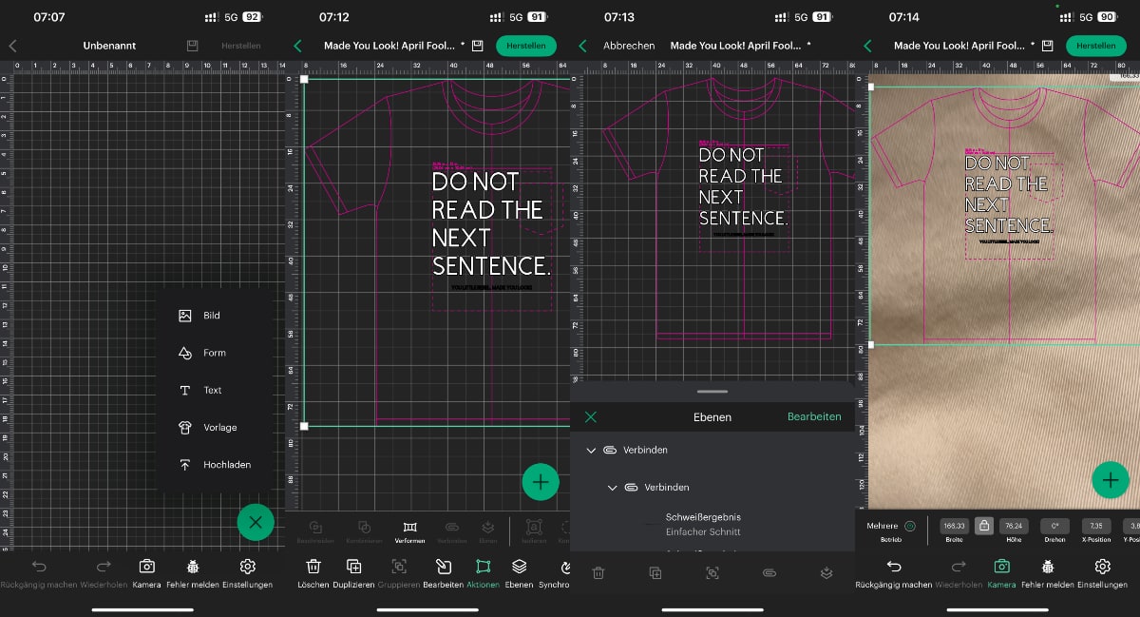Toggle the green highlighted Kamera icon

click(1001, 571)
